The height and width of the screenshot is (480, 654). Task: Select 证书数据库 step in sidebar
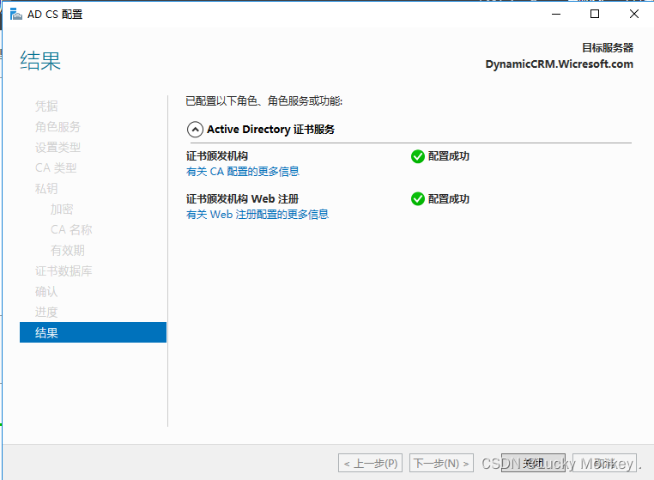(64, 270)
